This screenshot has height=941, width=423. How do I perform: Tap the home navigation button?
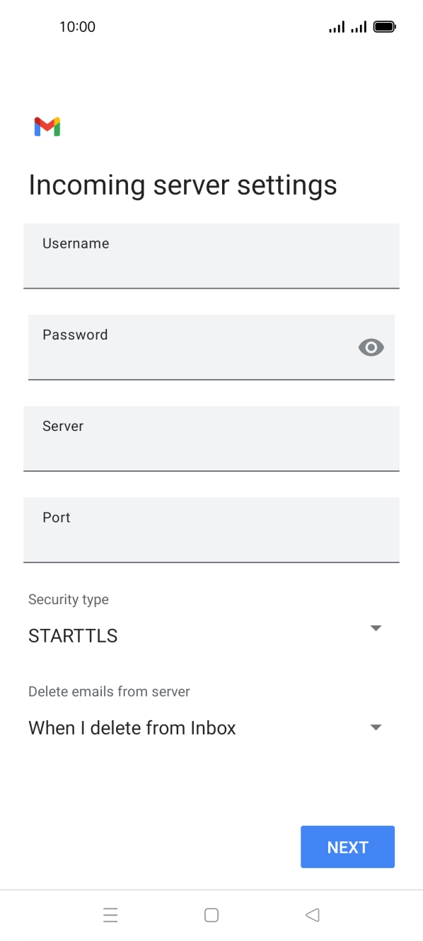point(211,915)
